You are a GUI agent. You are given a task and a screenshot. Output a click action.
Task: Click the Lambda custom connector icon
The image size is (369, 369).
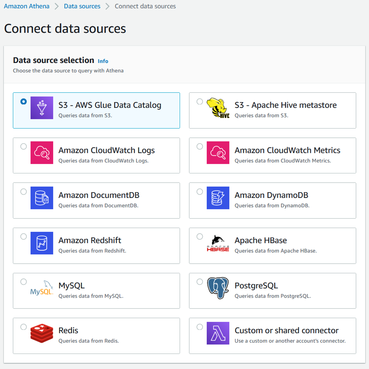(218, 333)
